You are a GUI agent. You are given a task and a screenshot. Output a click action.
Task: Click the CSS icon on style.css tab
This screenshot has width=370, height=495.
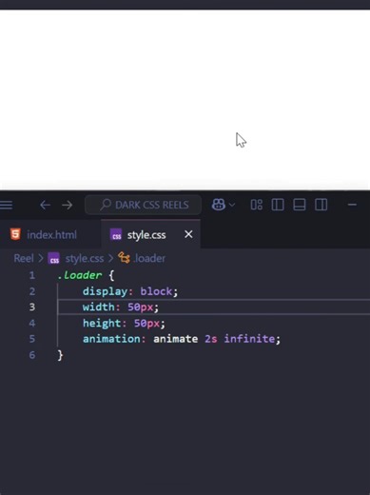point(116,235)
